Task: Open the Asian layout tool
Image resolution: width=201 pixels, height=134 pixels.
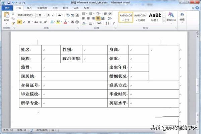Action: coord(99,23)
